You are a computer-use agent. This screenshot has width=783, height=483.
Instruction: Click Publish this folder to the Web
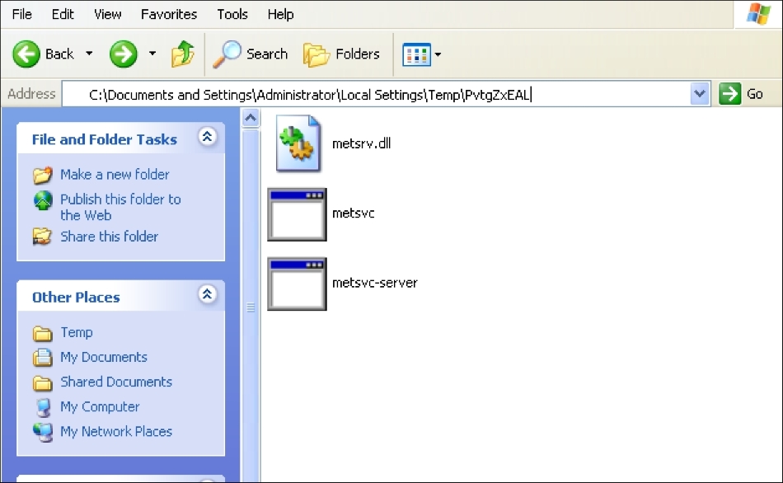point(120,207)
